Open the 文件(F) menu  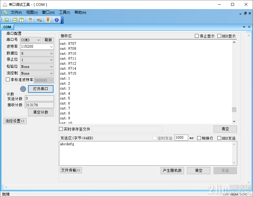(x=16, y=13)
